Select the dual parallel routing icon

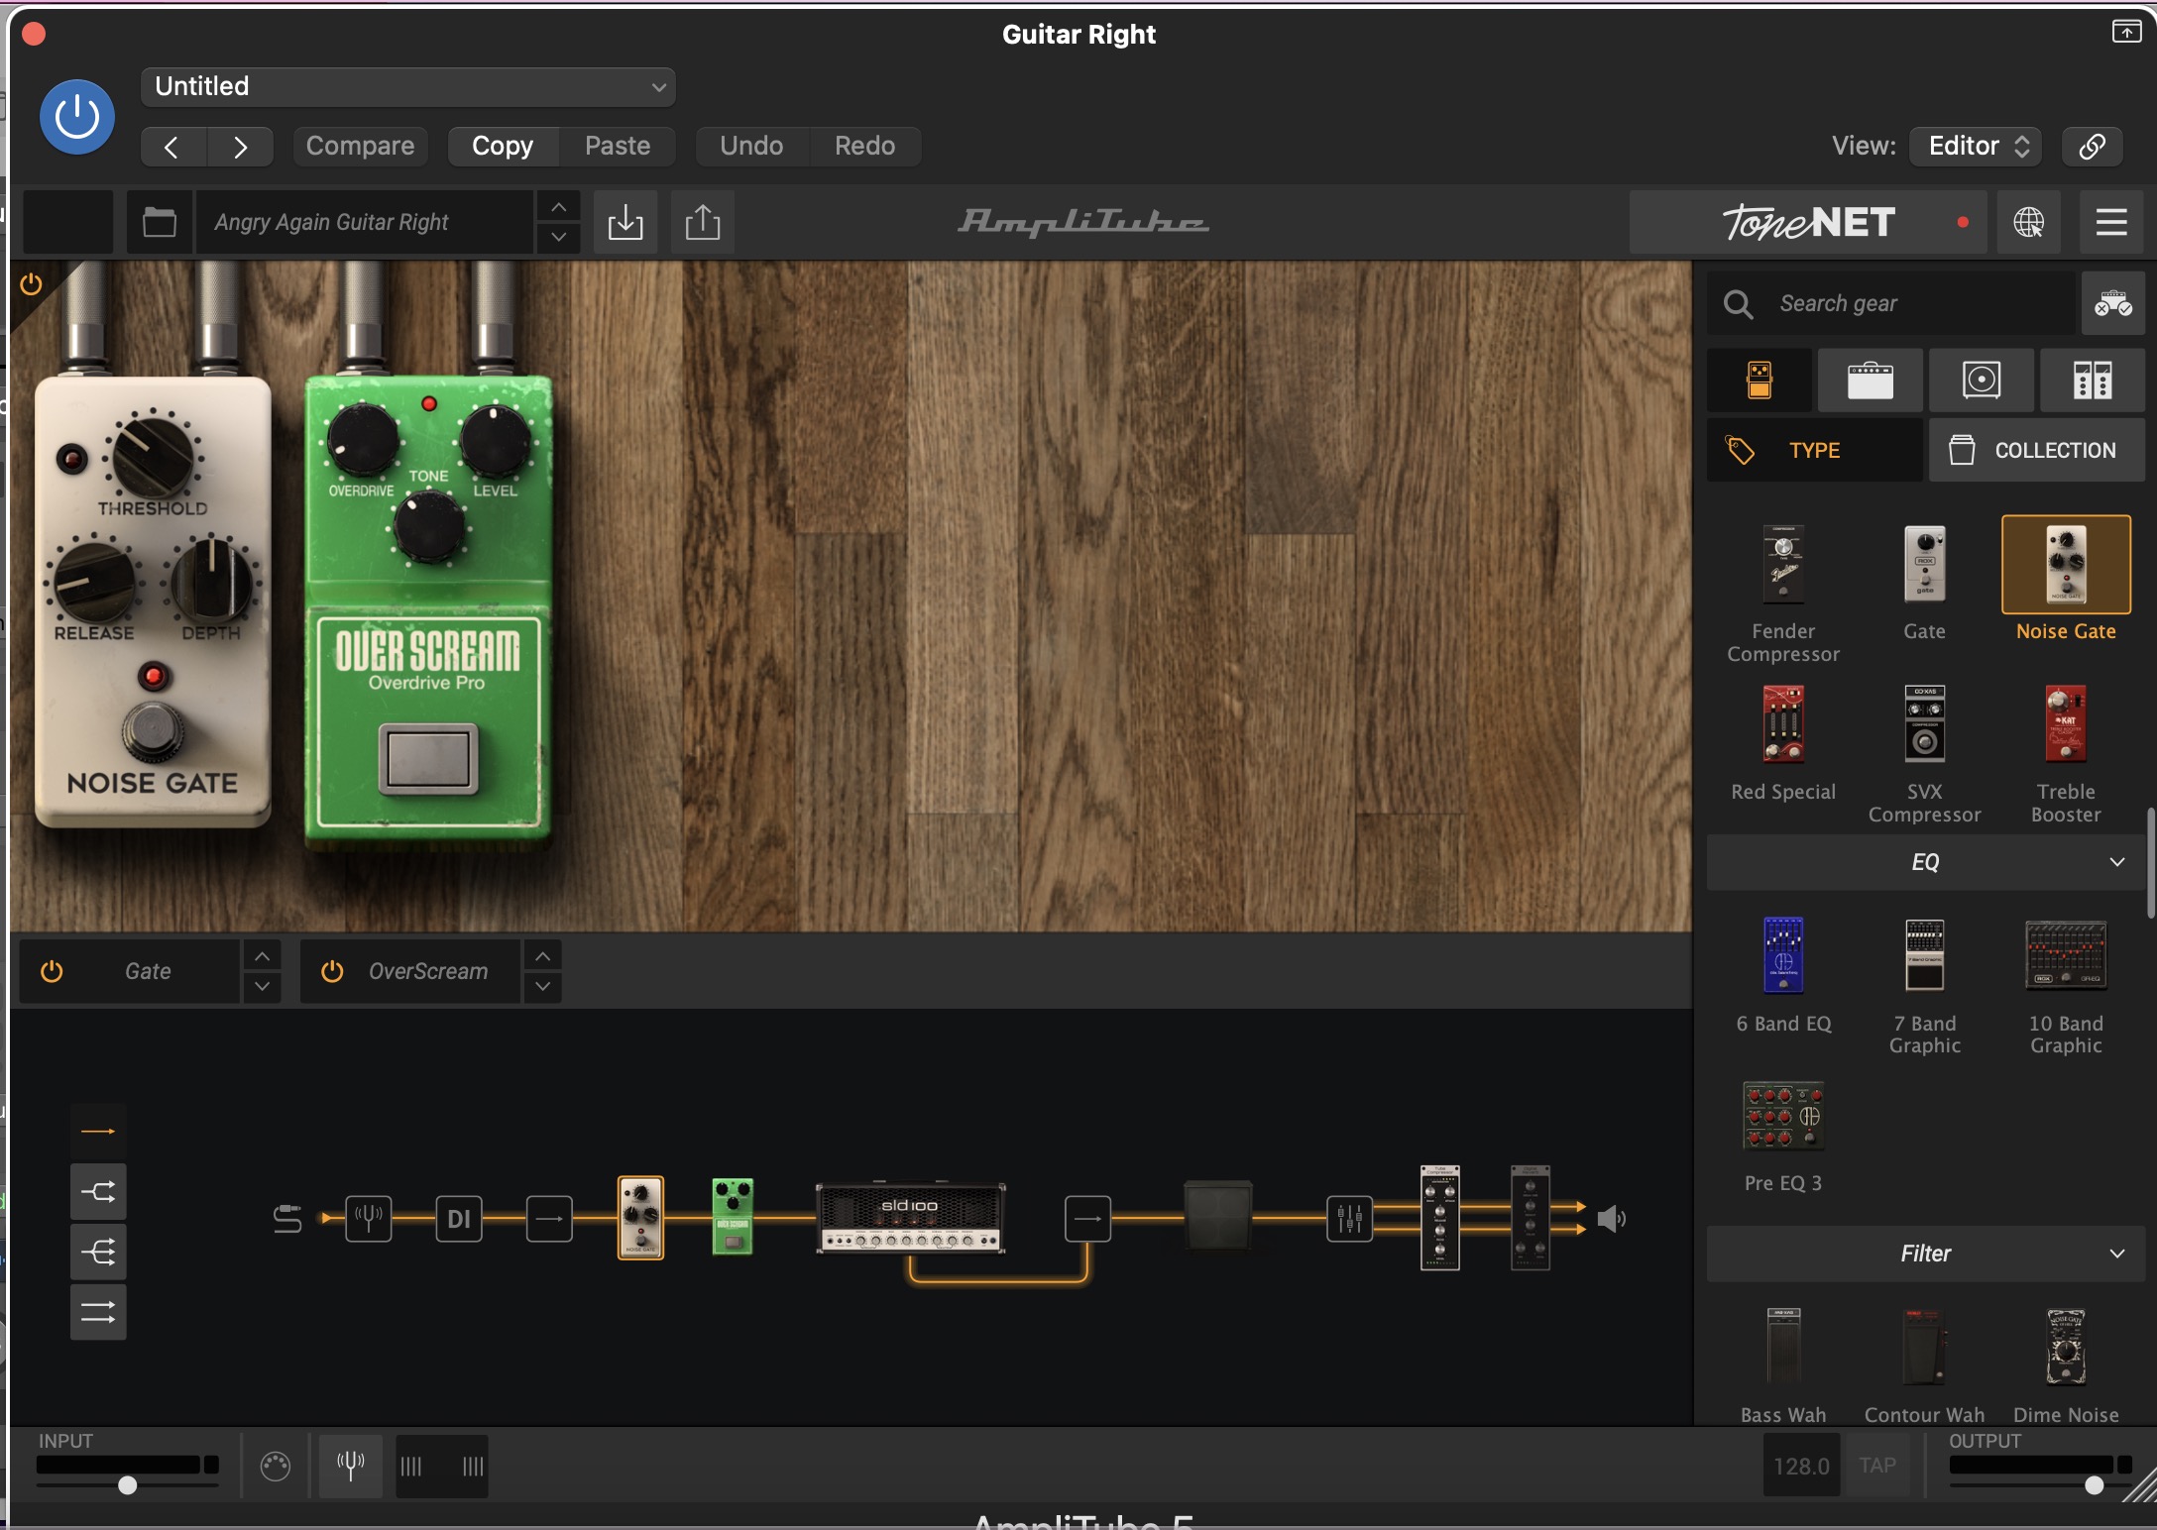pyautogui.click(x=98, y=1312)
